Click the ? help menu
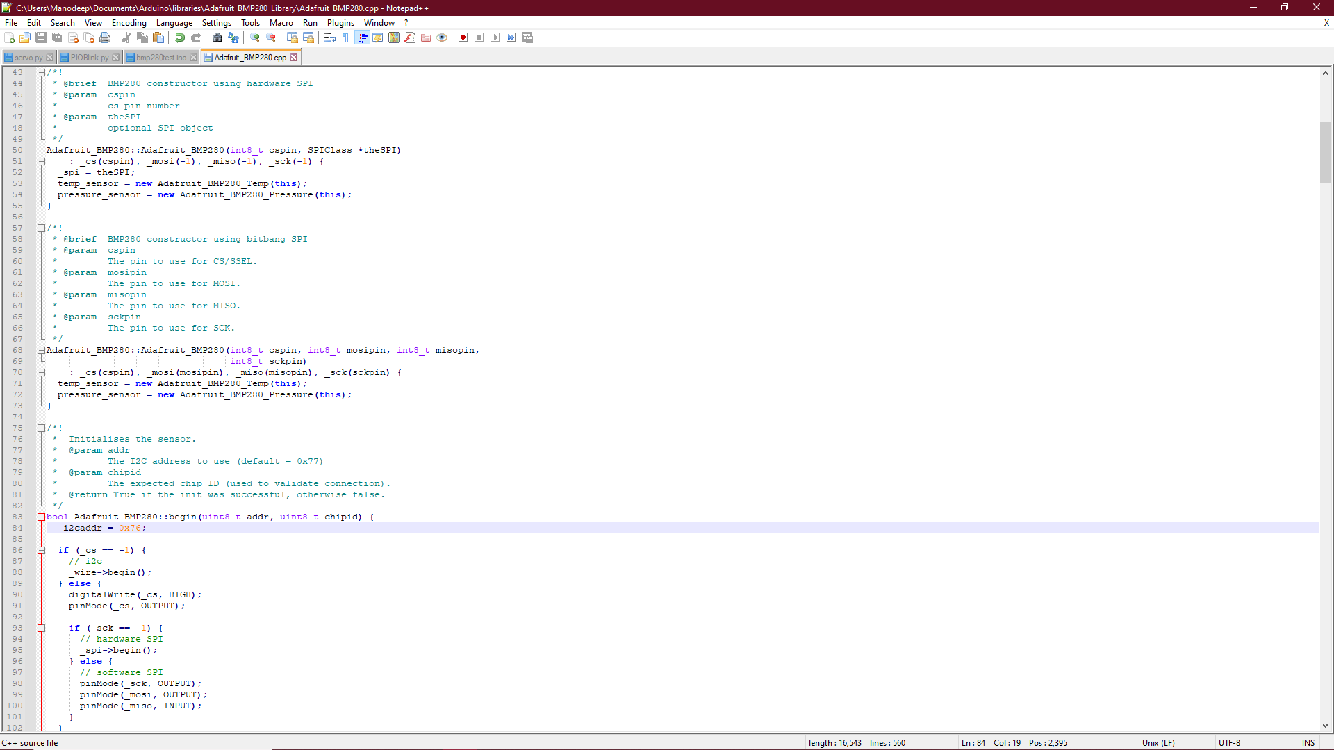The height and width of the screenshot is (750, 1334). 406,23
